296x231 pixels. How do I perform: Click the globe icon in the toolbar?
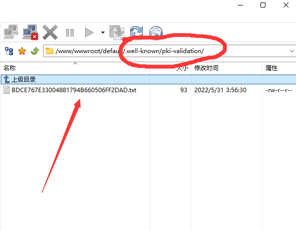[156, 32]
